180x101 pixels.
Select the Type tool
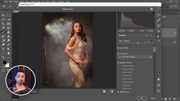3,49
